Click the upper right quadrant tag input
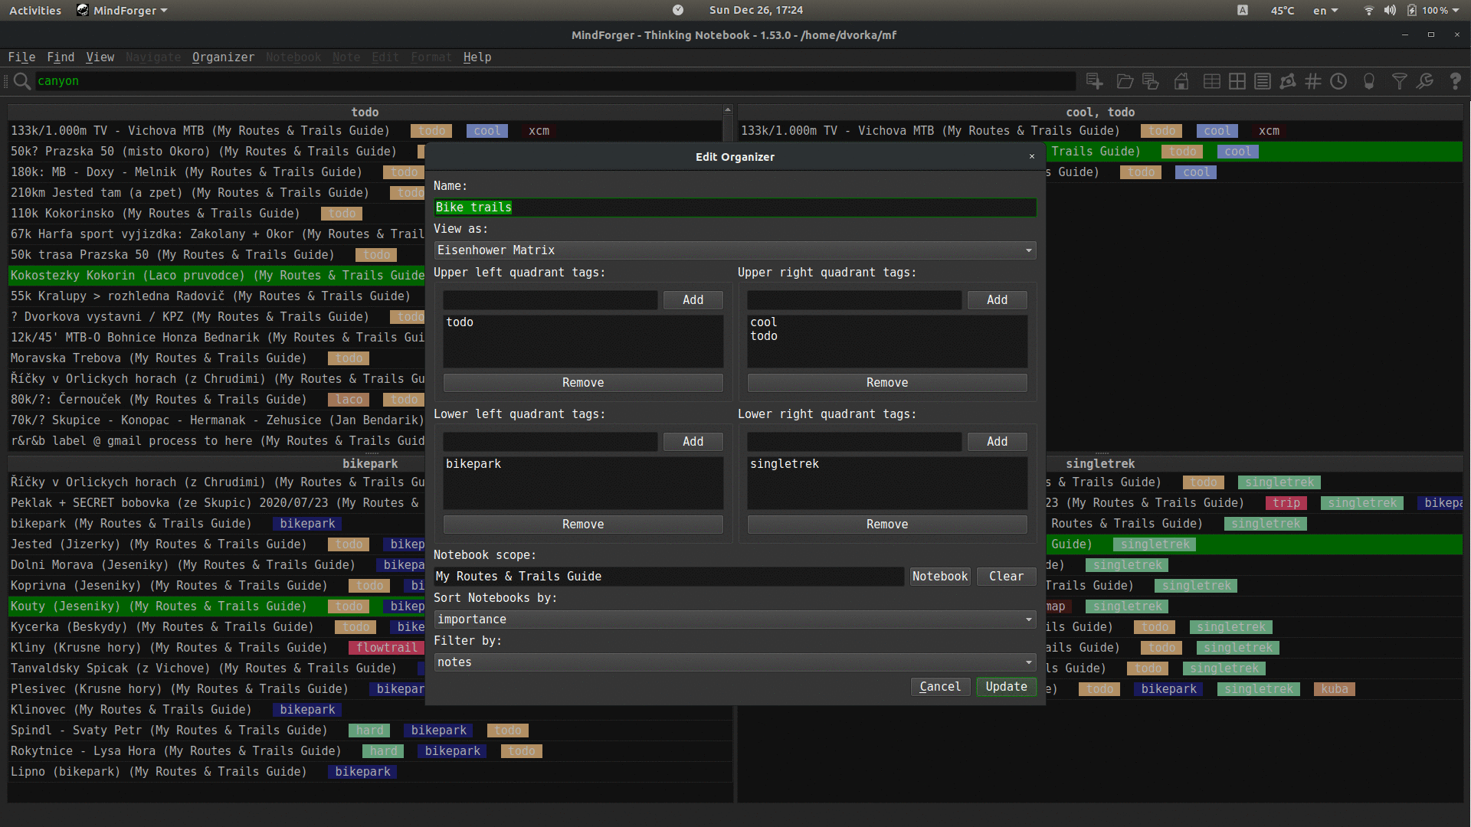1471x827 pixels. tap(854, 300)
